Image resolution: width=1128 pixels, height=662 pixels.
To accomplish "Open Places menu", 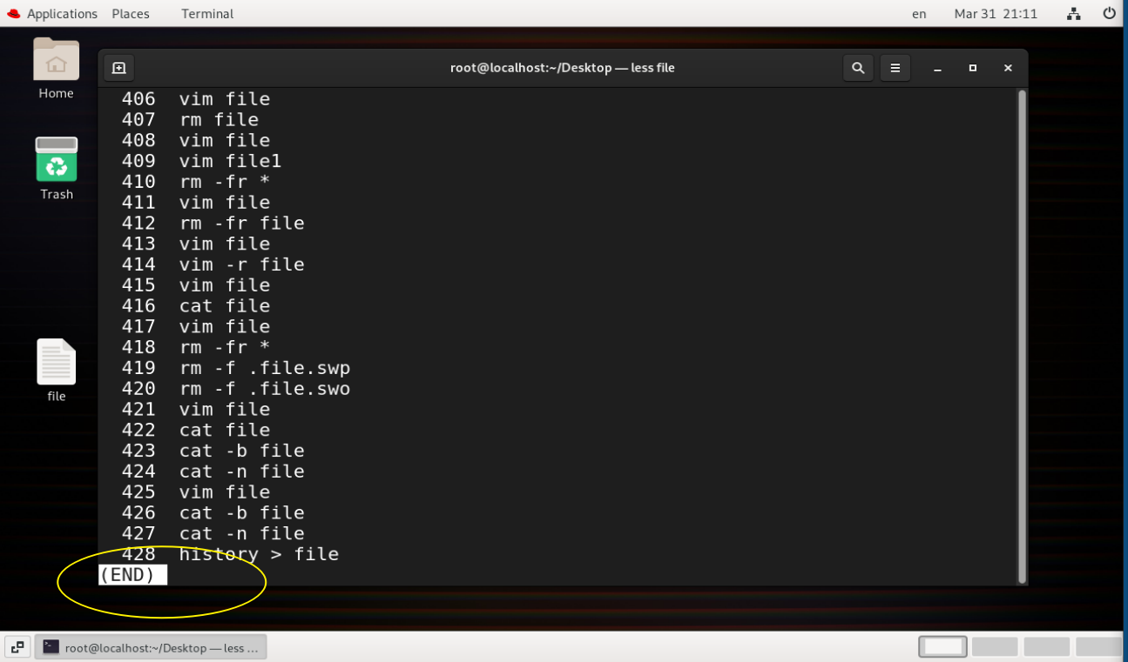I will (131, 13).
